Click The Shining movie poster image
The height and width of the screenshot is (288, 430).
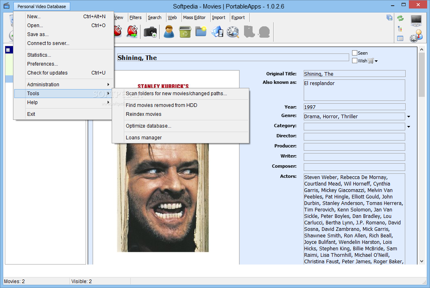click(163, 198)
